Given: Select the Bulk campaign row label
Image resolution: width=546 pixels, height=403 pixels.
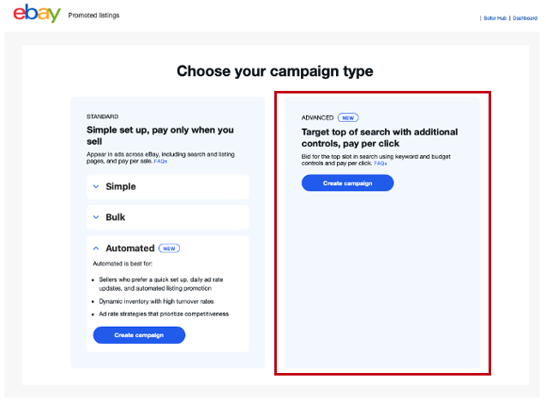Looking at the screenshot, I should pos(116,217).
